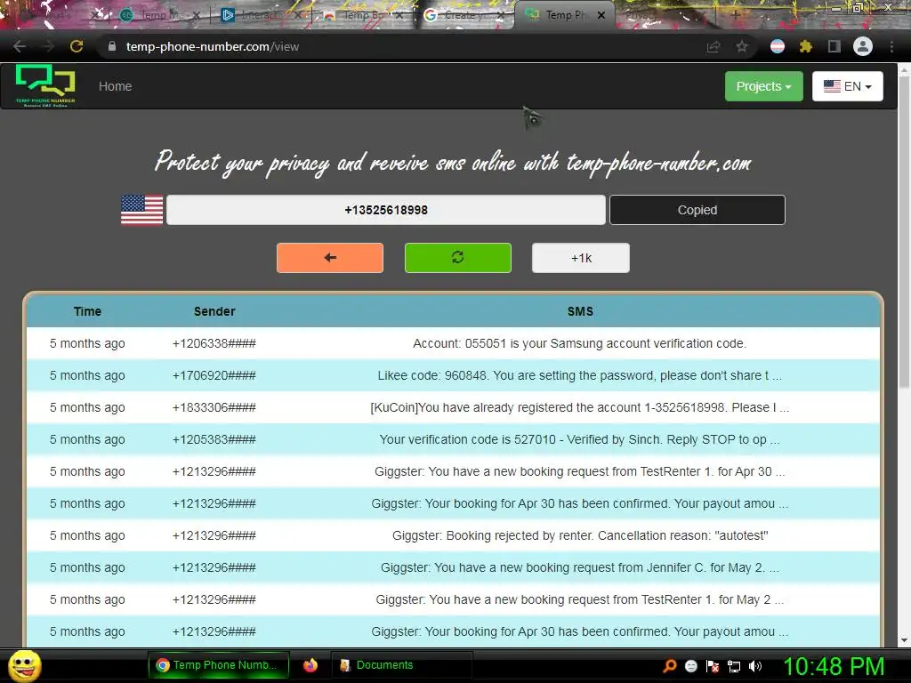The height and width of the screenshot is (683, 911).
Task: Click the share page icon in address bar
Action: [713, 47]
